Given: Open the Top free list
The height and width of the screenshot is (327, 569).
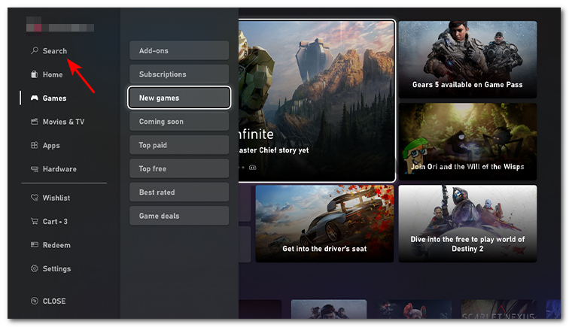Looking at the screenshot, I should pyautogui.click(x=179, y=168).
